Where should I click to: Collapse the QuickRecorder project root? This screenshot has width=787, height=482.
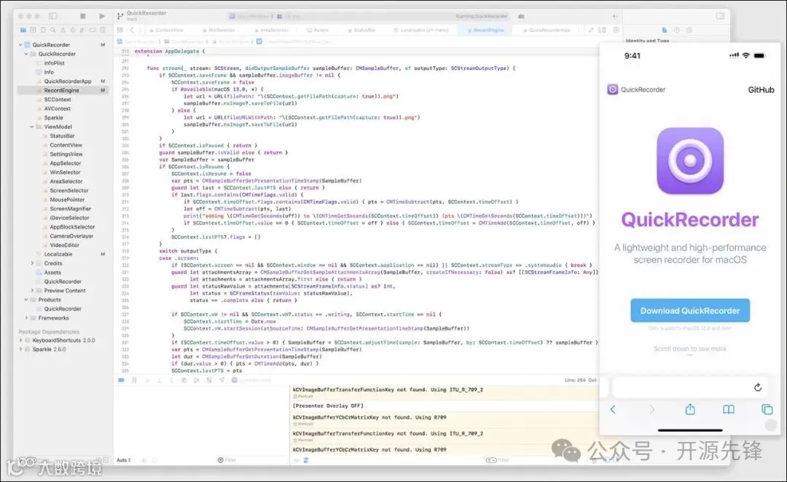20,44
